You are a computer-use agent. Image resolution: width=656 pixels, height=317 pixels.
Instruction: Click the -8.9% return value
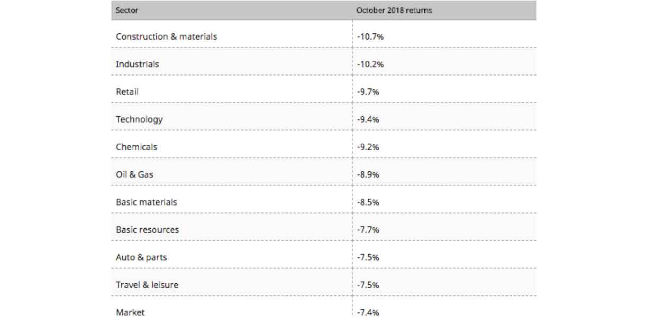pos(368,174)
